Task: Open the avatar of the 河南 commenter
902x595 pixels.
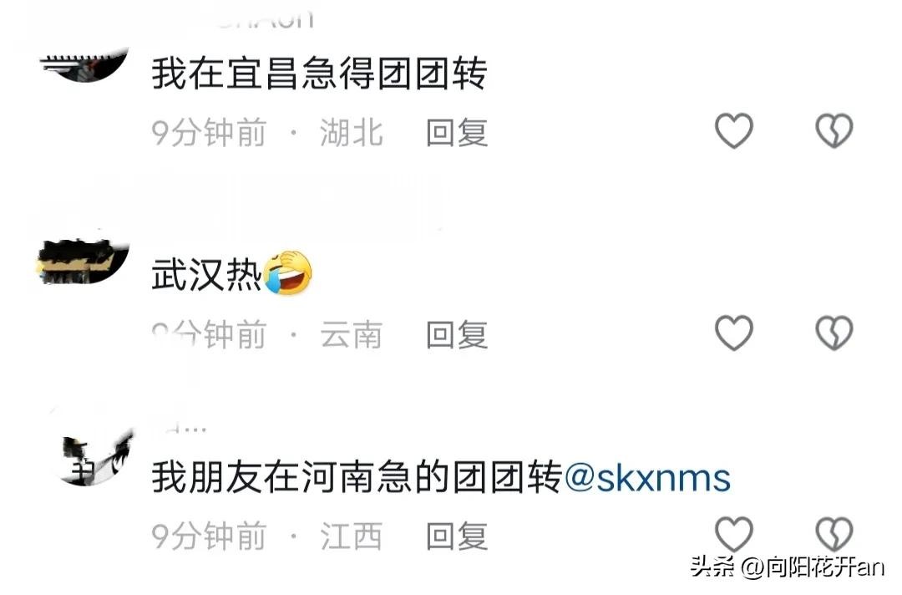Action: point(96,459)
